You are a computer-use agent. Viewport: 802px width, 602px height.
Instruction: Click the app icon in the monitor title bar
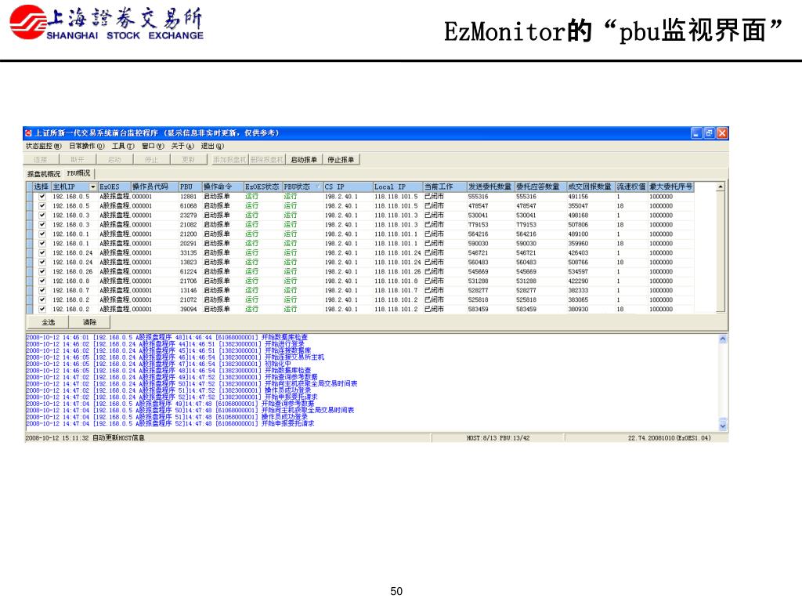[29, 133]
